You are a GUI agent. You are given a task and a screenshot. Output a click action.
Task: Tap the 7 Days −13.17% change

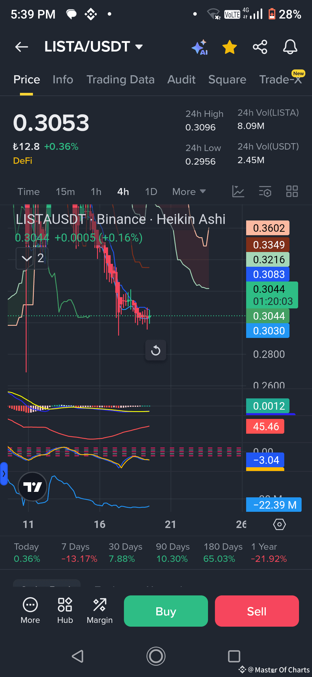[x=79, y=553]
